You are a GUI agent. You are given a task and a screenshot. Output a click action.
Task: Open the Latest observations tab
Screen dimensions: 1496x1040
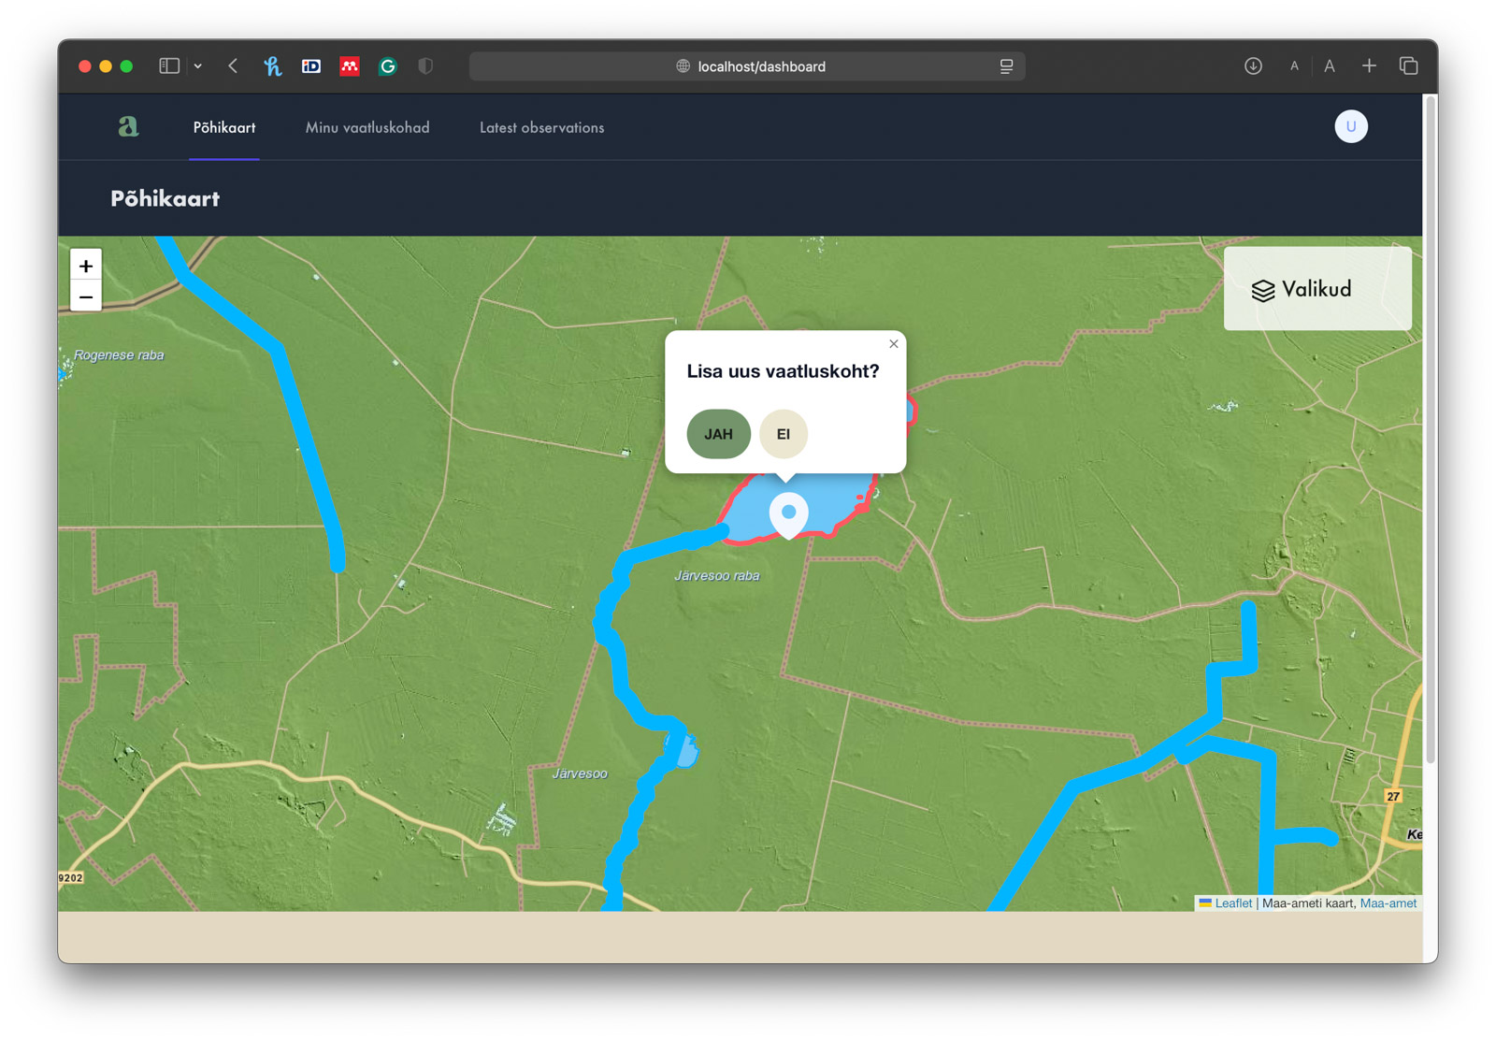541,127
